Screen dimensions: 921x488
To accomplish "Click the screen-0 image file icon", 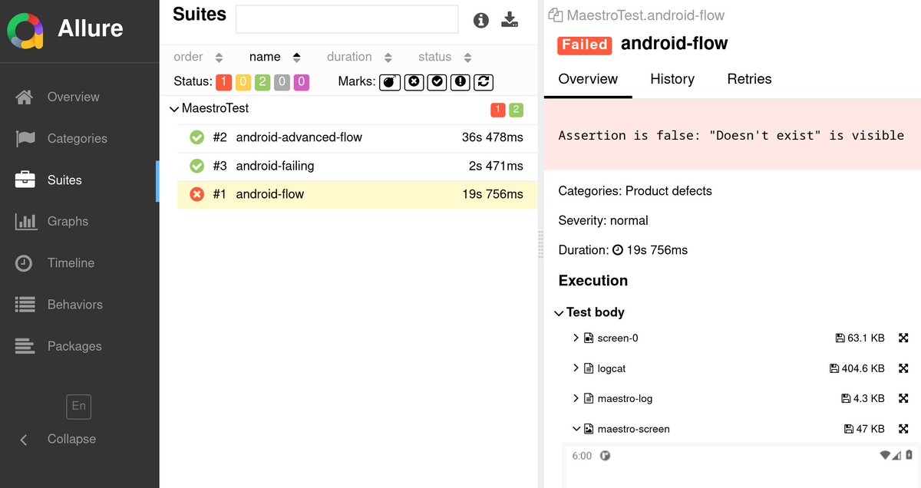I will pos(589,338).
